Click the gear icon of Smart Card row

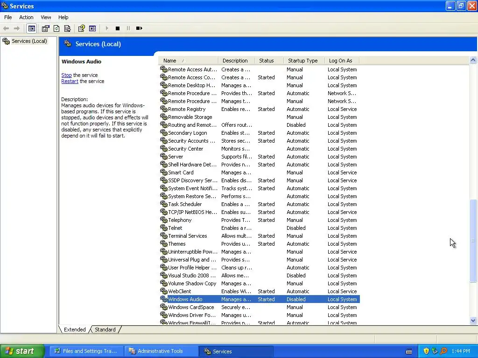point(164,172)
